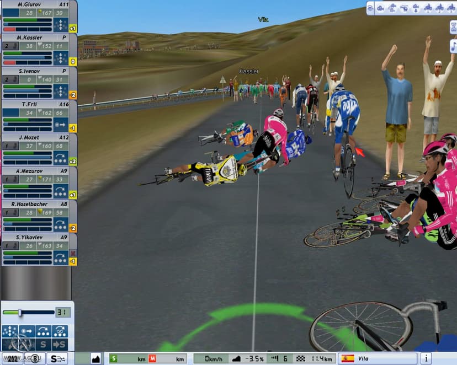The height and width of the screenshot is (365, 457).
Task: Open the stage profile mountain icon
Action: [96, 358]
